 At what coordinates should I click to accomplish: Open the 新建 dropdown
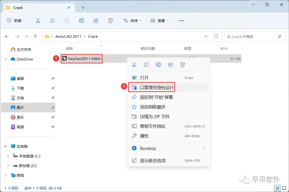pyautogui.click(x=16, y=21)
